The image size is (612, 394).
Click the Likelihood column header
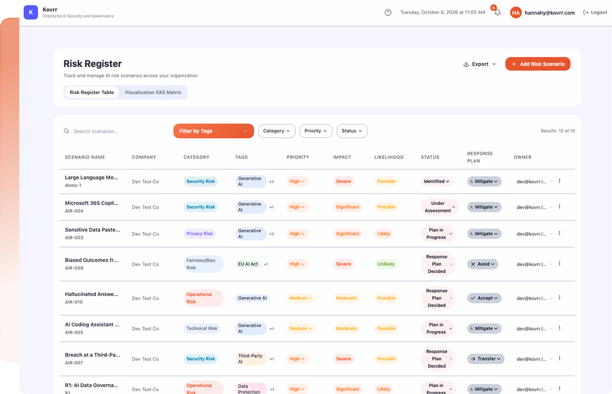[x=389, y=157]
